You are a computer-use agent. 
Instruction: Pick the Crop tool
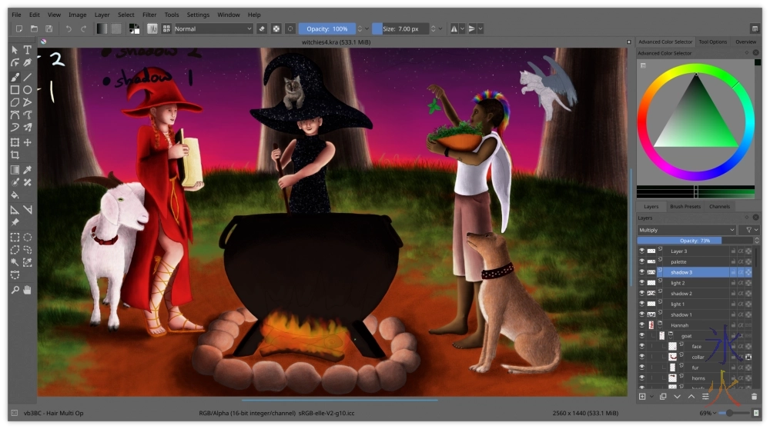coord(15,155)
